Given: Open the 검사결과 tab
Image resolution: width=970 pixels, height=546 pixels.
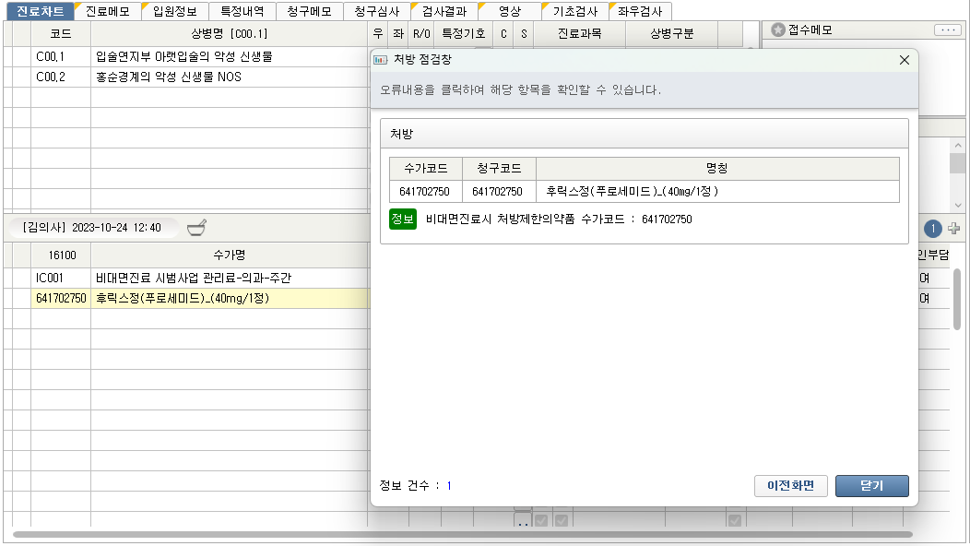Looking at the screenshot, I should point(444,11).
